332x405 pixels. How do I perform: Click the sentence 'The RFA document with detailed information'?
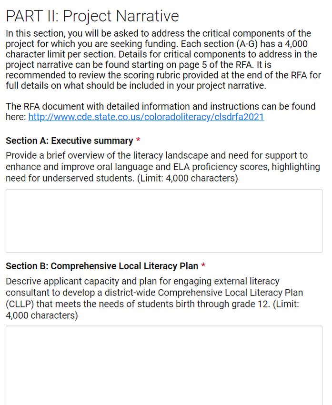coord(161,106)
